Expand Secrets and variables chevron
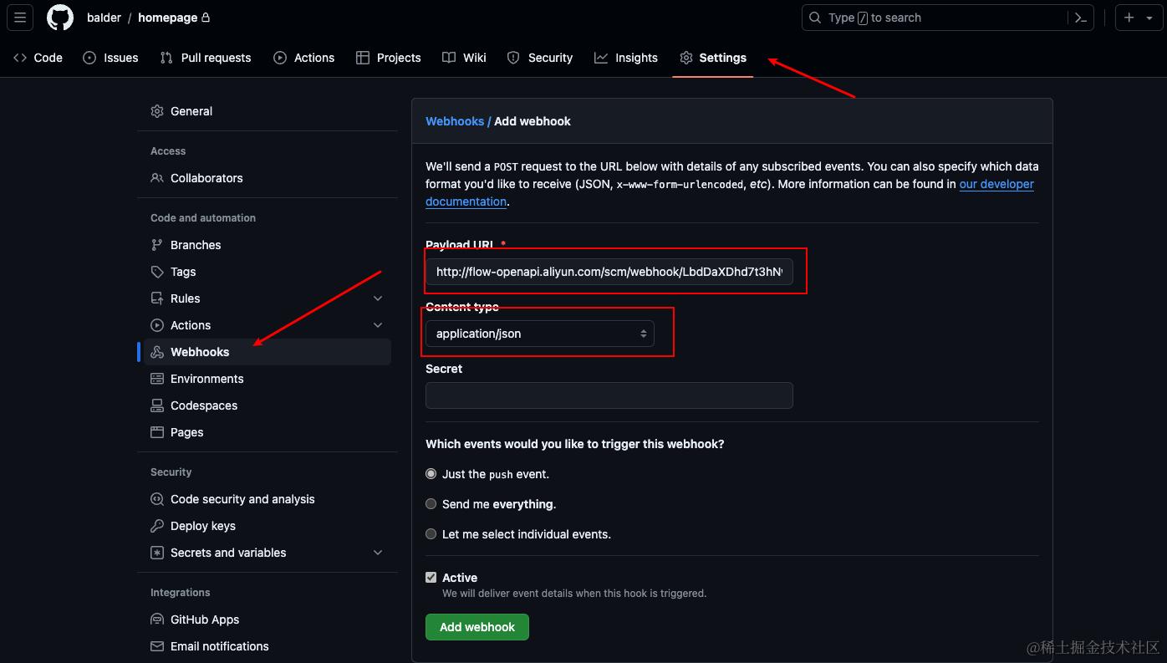The height and width of the screenshot is (663, 1167). click(x=378, y=553)
